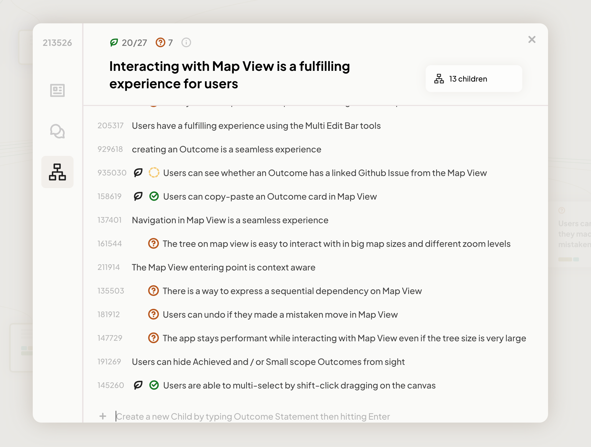Click the green leaf progress icon
The width and height of the screenshot is (591, 447).
(114, 42)
